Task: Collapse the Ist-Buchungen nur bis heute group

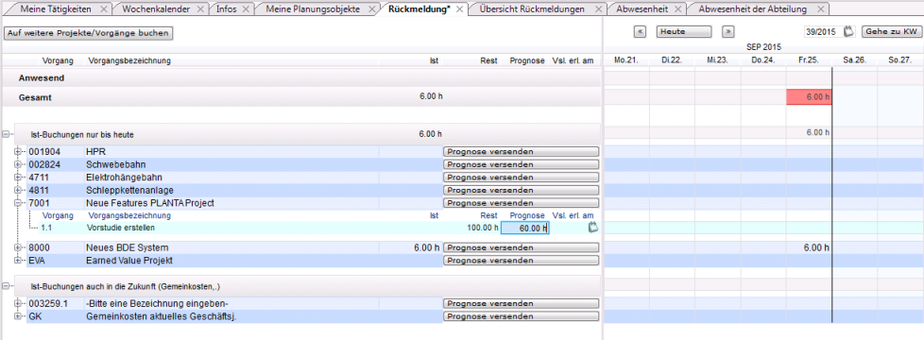Action: (x=6, y=134)
